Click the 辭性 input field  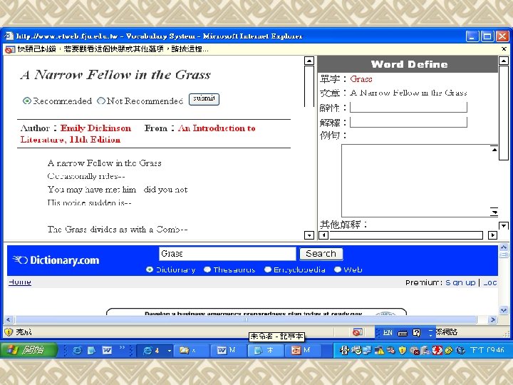click(408, 107)
